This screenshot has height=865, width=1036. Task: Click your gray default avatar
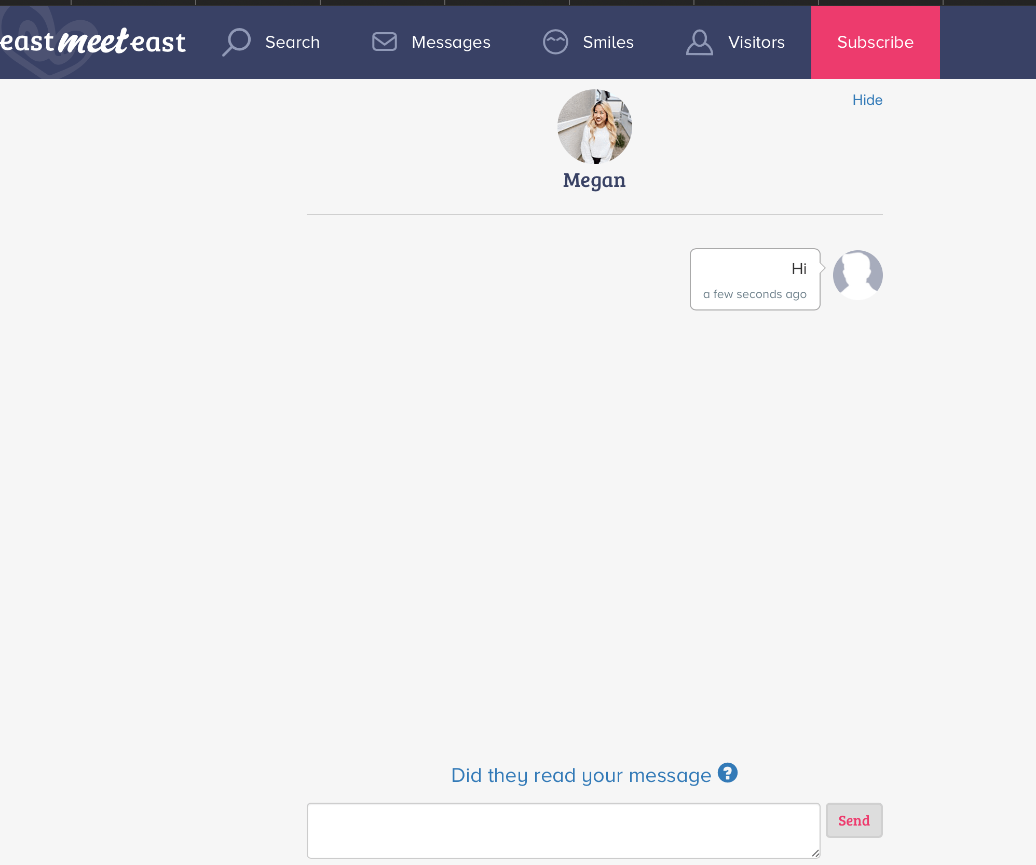tap(858, 275)
